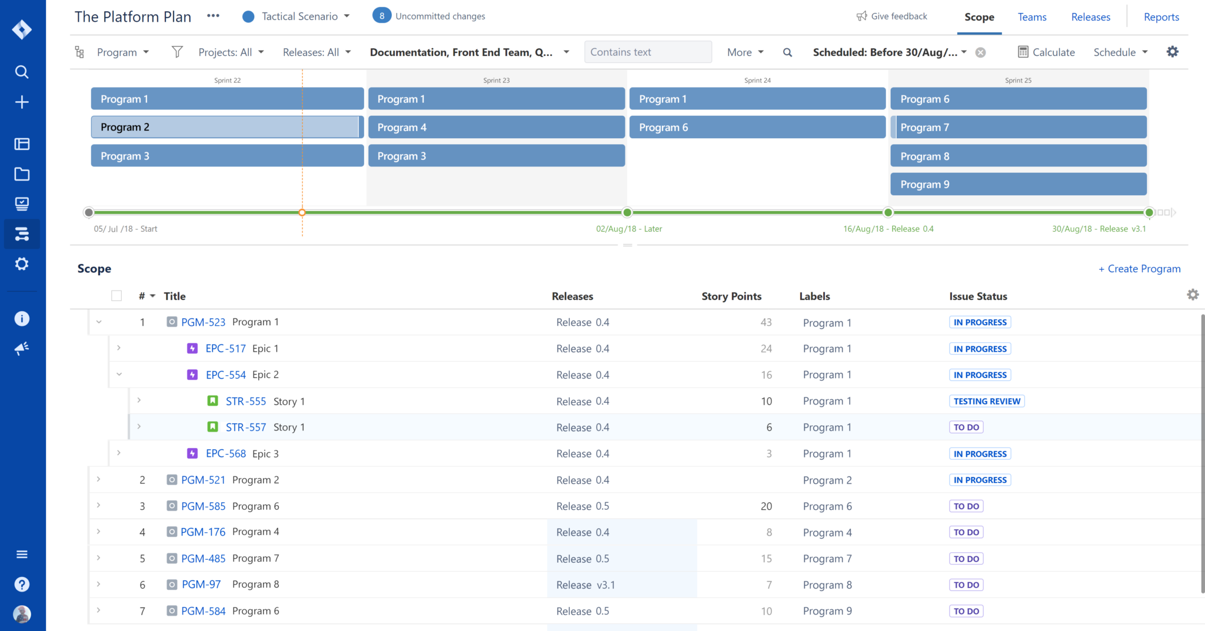Click the Create plus icon in sidebar

click(x=22, y=101)
